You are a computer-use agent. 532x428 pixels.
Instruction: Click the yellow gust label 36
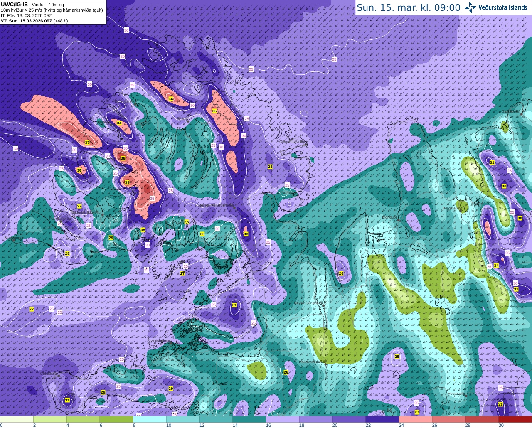170,98
